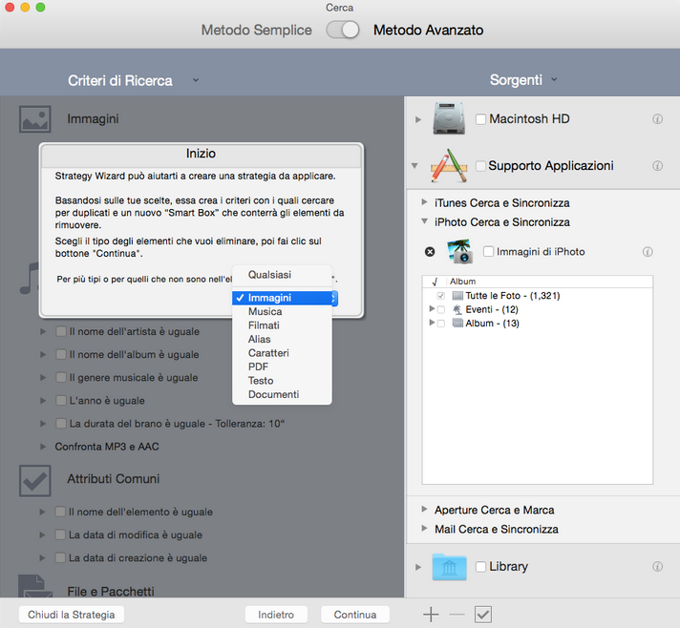The width and height of the screenshot is (680, 628).
Task: Check the Supporto Applicazioni checkbox
Action: pyautogui.click(x=480, y=166)
